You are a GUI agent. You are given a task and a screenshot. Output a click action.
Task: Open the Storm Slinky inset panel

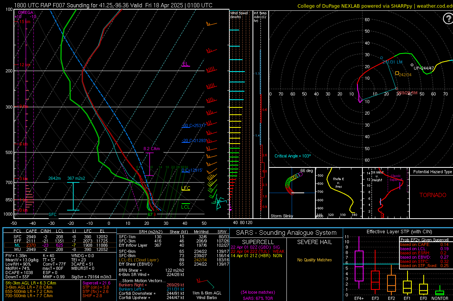click(292, 192)
